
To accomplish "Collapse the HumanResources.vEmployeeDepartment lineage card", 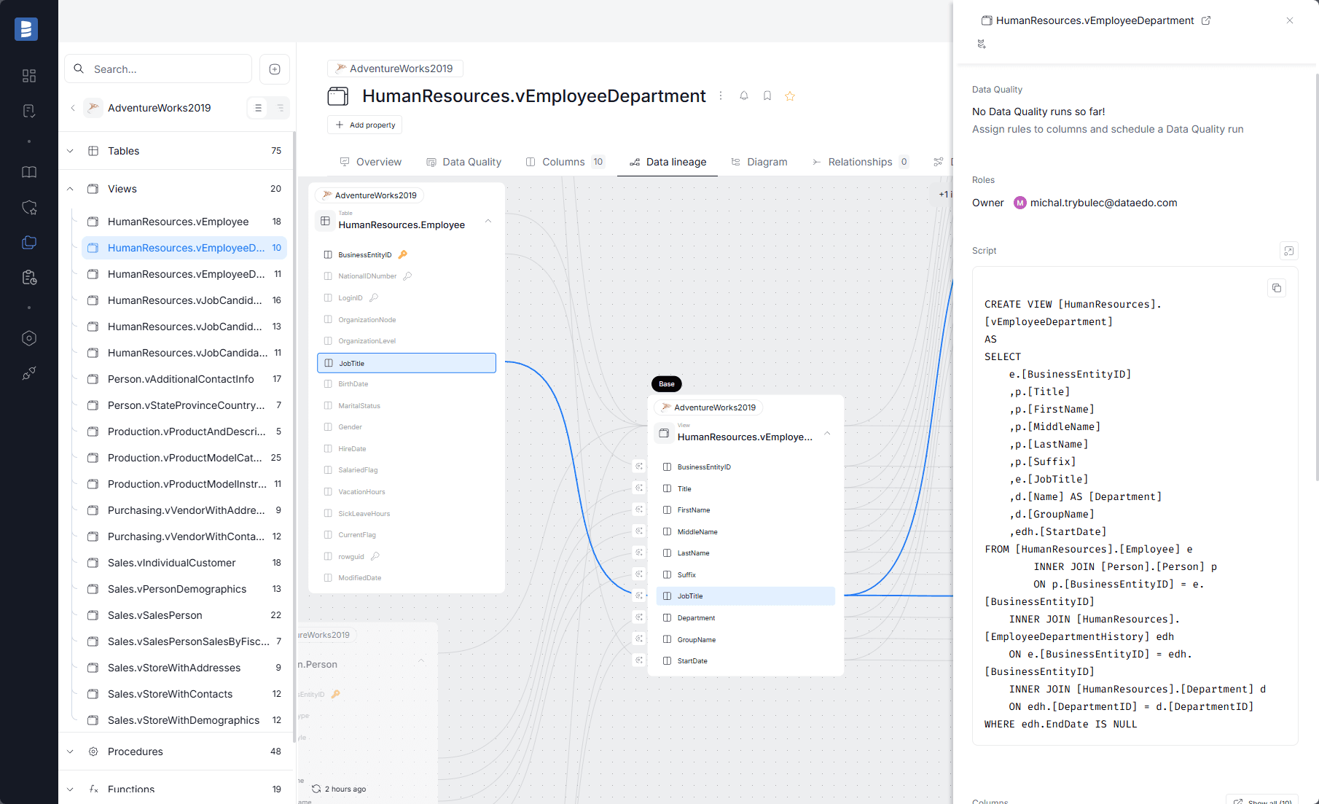I will (x=827, y=433).
